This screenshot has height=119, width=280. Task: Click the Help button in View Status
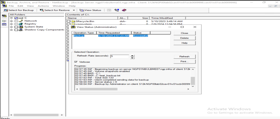185,43
